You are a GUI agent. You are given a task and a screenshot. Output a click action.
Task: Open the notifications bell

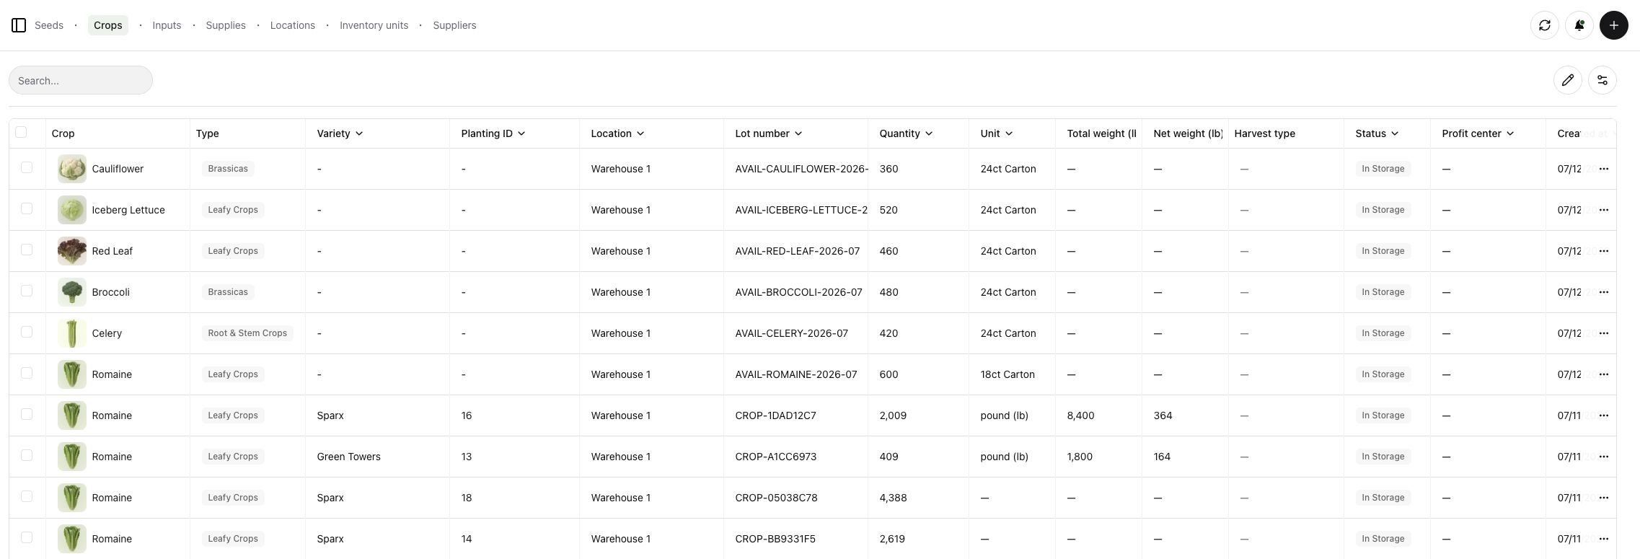1579,25
